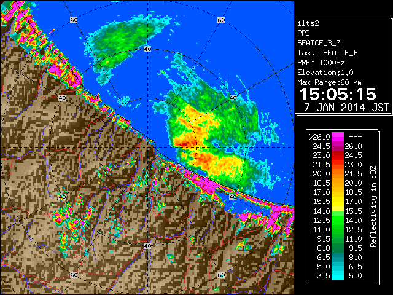This screenshot has height=295, width=393.
Task: Click the '3.5' legend value
Action: 324,276
